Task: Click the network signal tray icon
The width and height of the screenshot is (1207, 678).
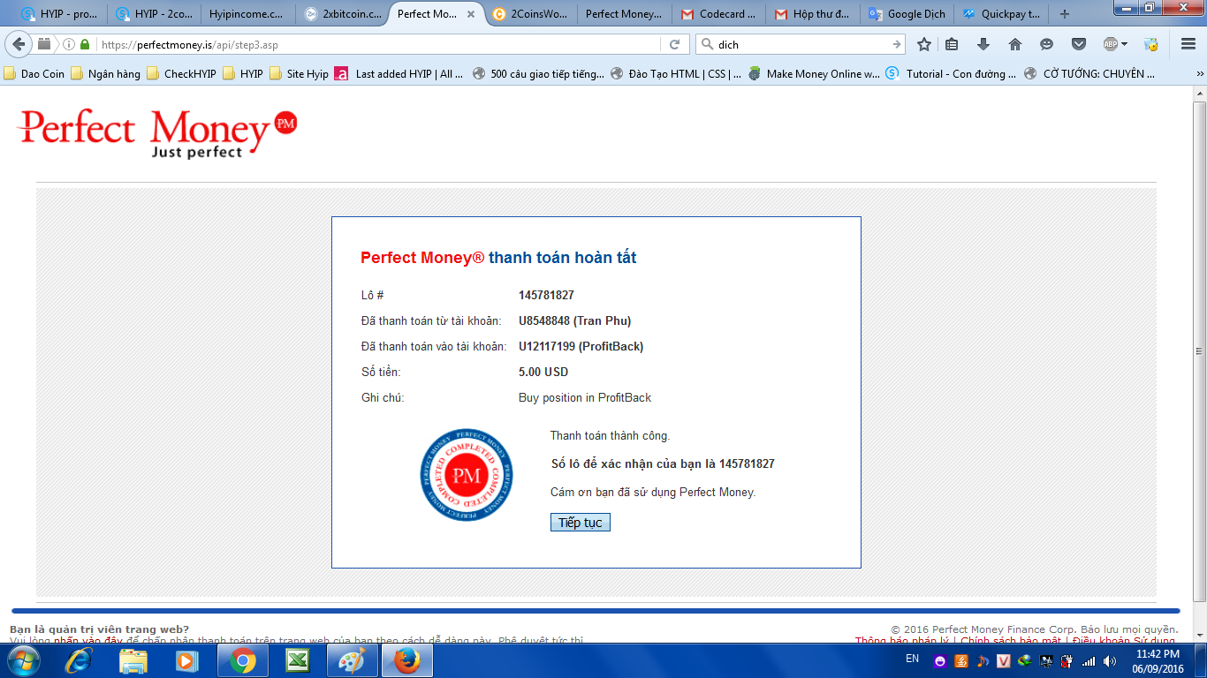Action: 1089,660
